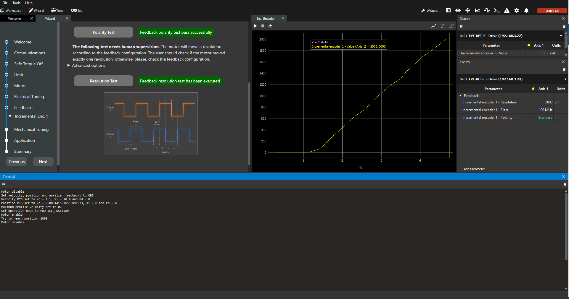This screenshot has width=569, height=299.
Task: Erase the scope plot data
Action: click(270, 26)
